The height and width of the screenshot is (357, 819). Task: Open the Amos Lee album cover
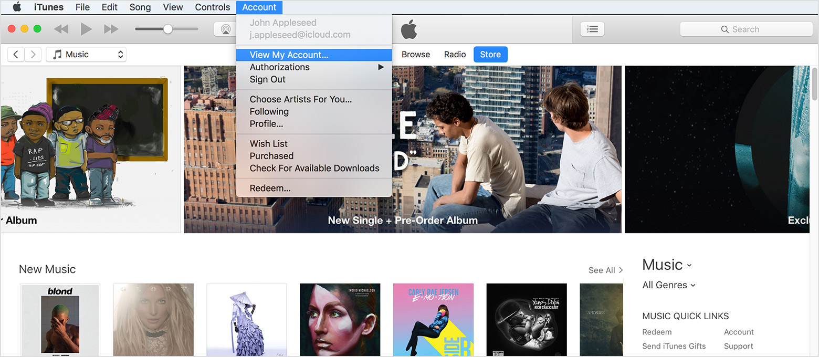click(601, 320)
